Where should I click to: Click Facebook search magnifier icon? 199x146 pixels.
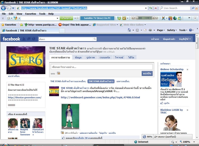[x=95, y=39]
